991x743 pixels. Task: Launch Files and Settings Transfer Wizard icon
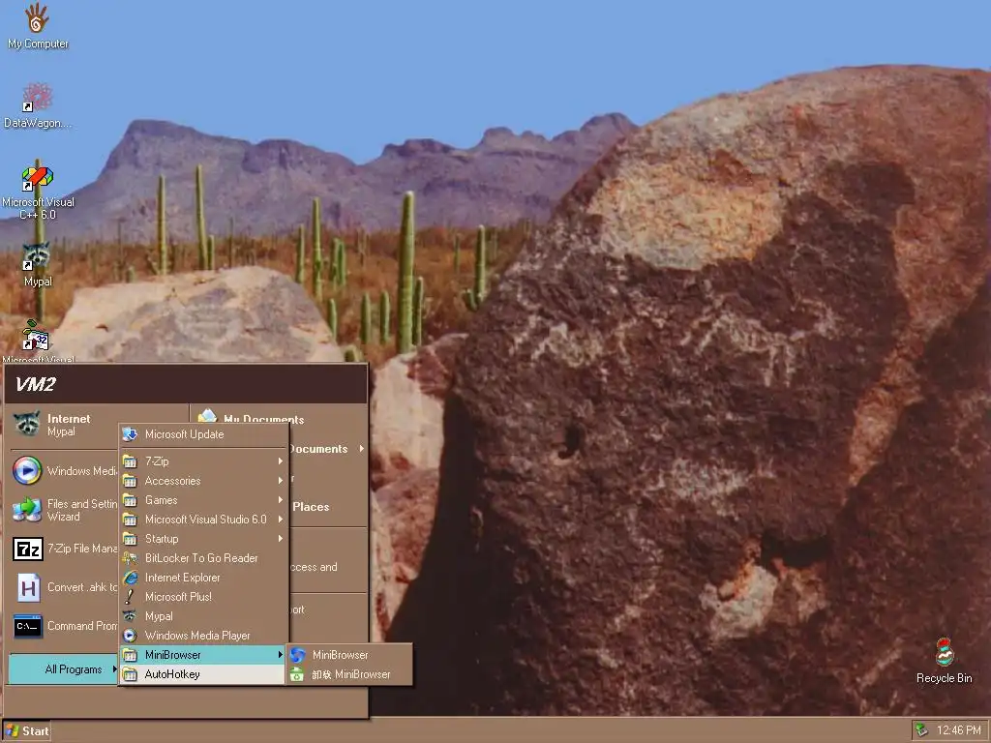click(27, 509)
